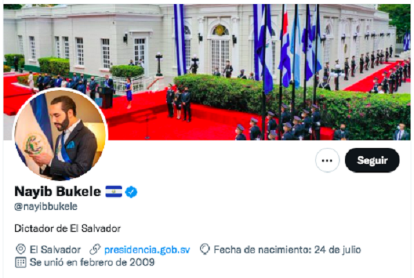Open Nayib Bukele's circular profile picture

point(60,134)
